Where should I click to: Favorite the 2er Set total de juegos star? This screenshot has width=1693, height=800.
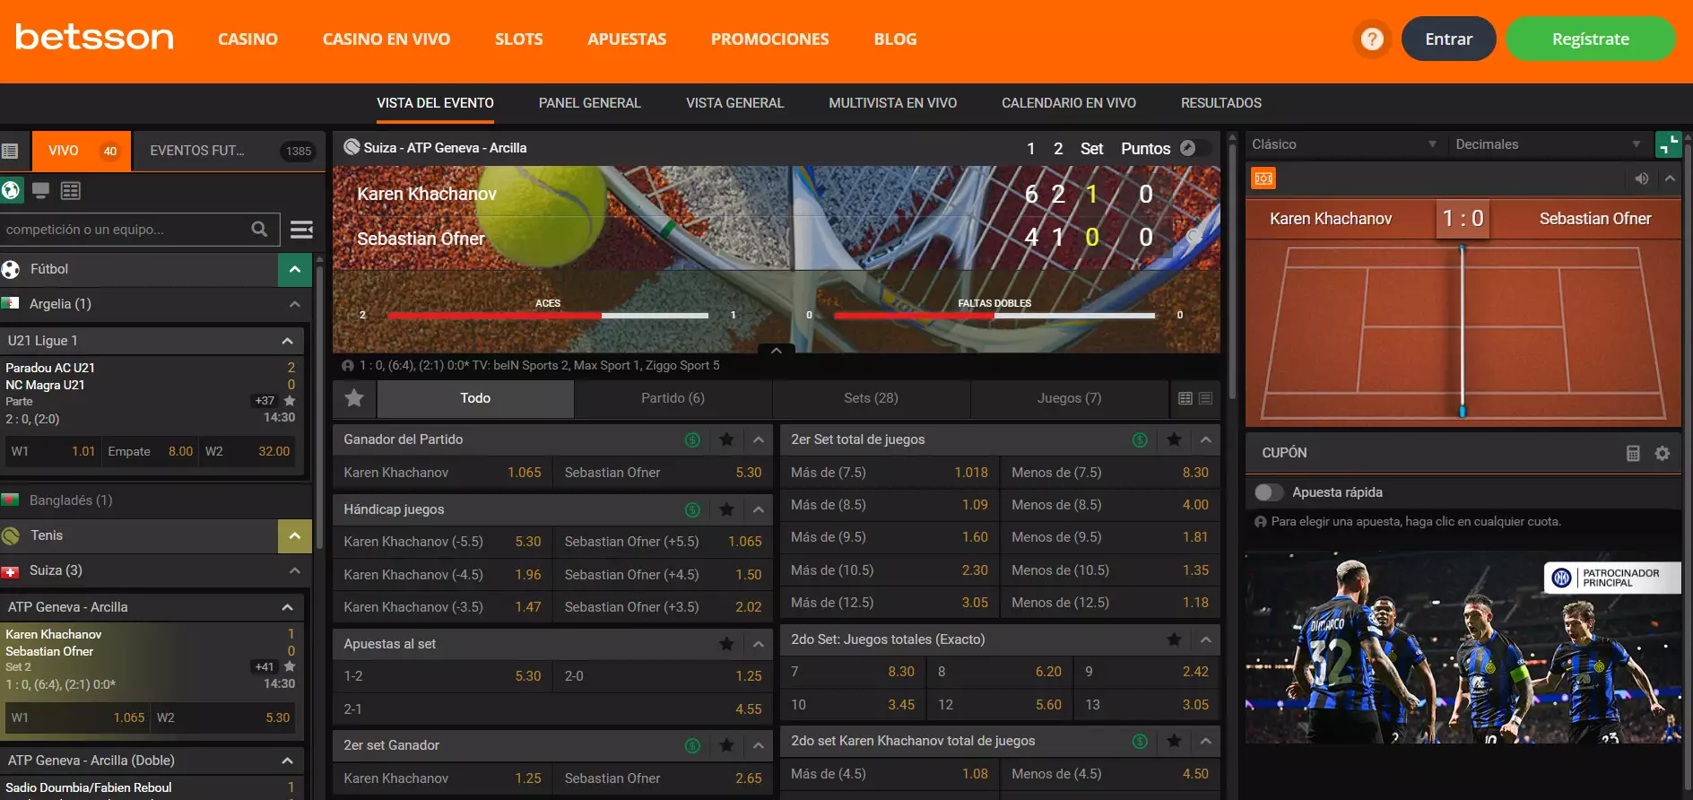[x=1175, y=439]
